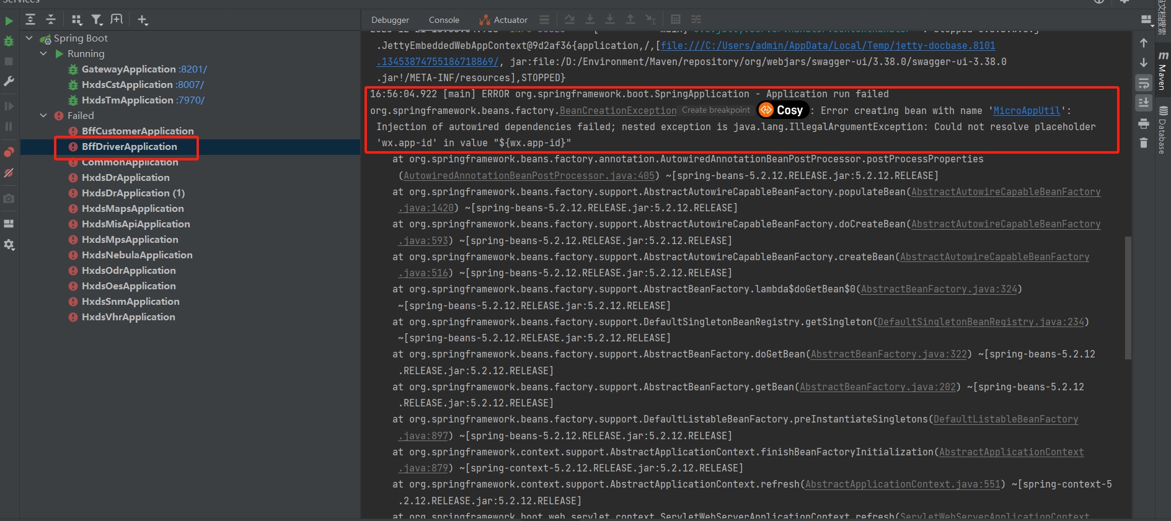Click Clear All trash icon
Screen dimensions: 1171x521
pyautogui.click(x=1144, y=143)
